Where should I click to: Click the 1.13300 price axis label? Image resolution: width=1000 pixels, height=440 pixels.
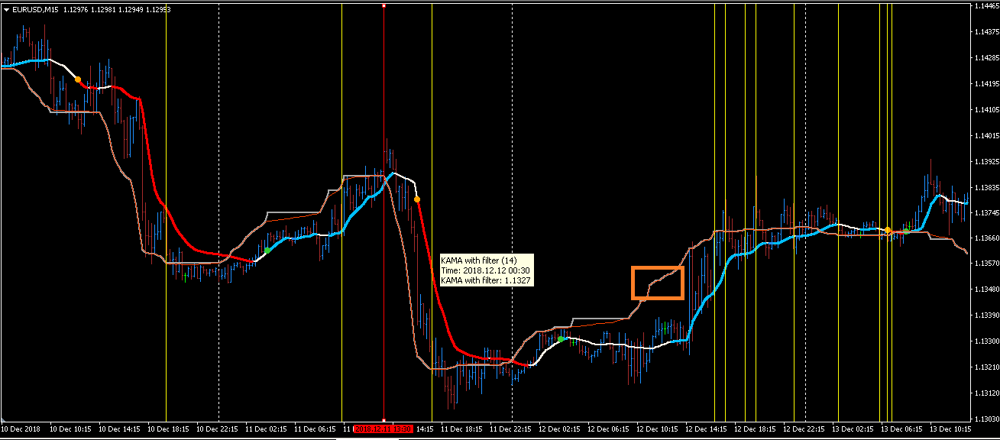[986, 341]
